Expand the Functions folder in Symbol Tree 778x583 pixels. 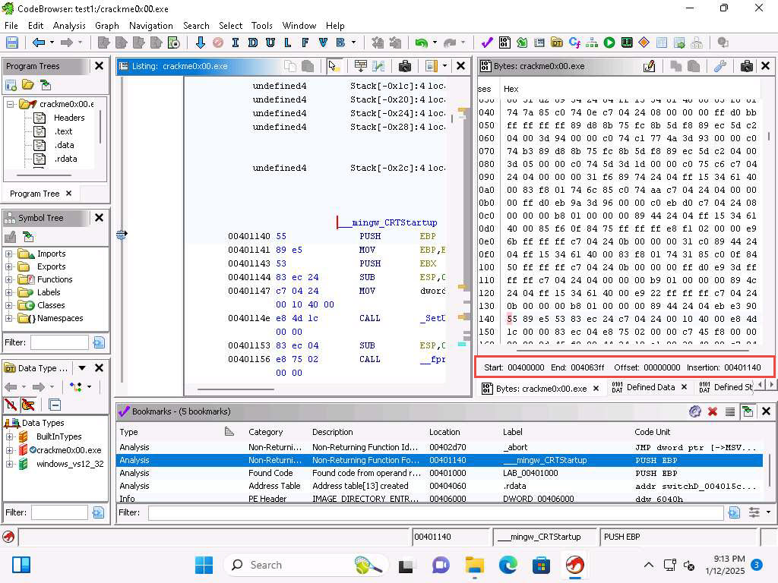[9, 279]
